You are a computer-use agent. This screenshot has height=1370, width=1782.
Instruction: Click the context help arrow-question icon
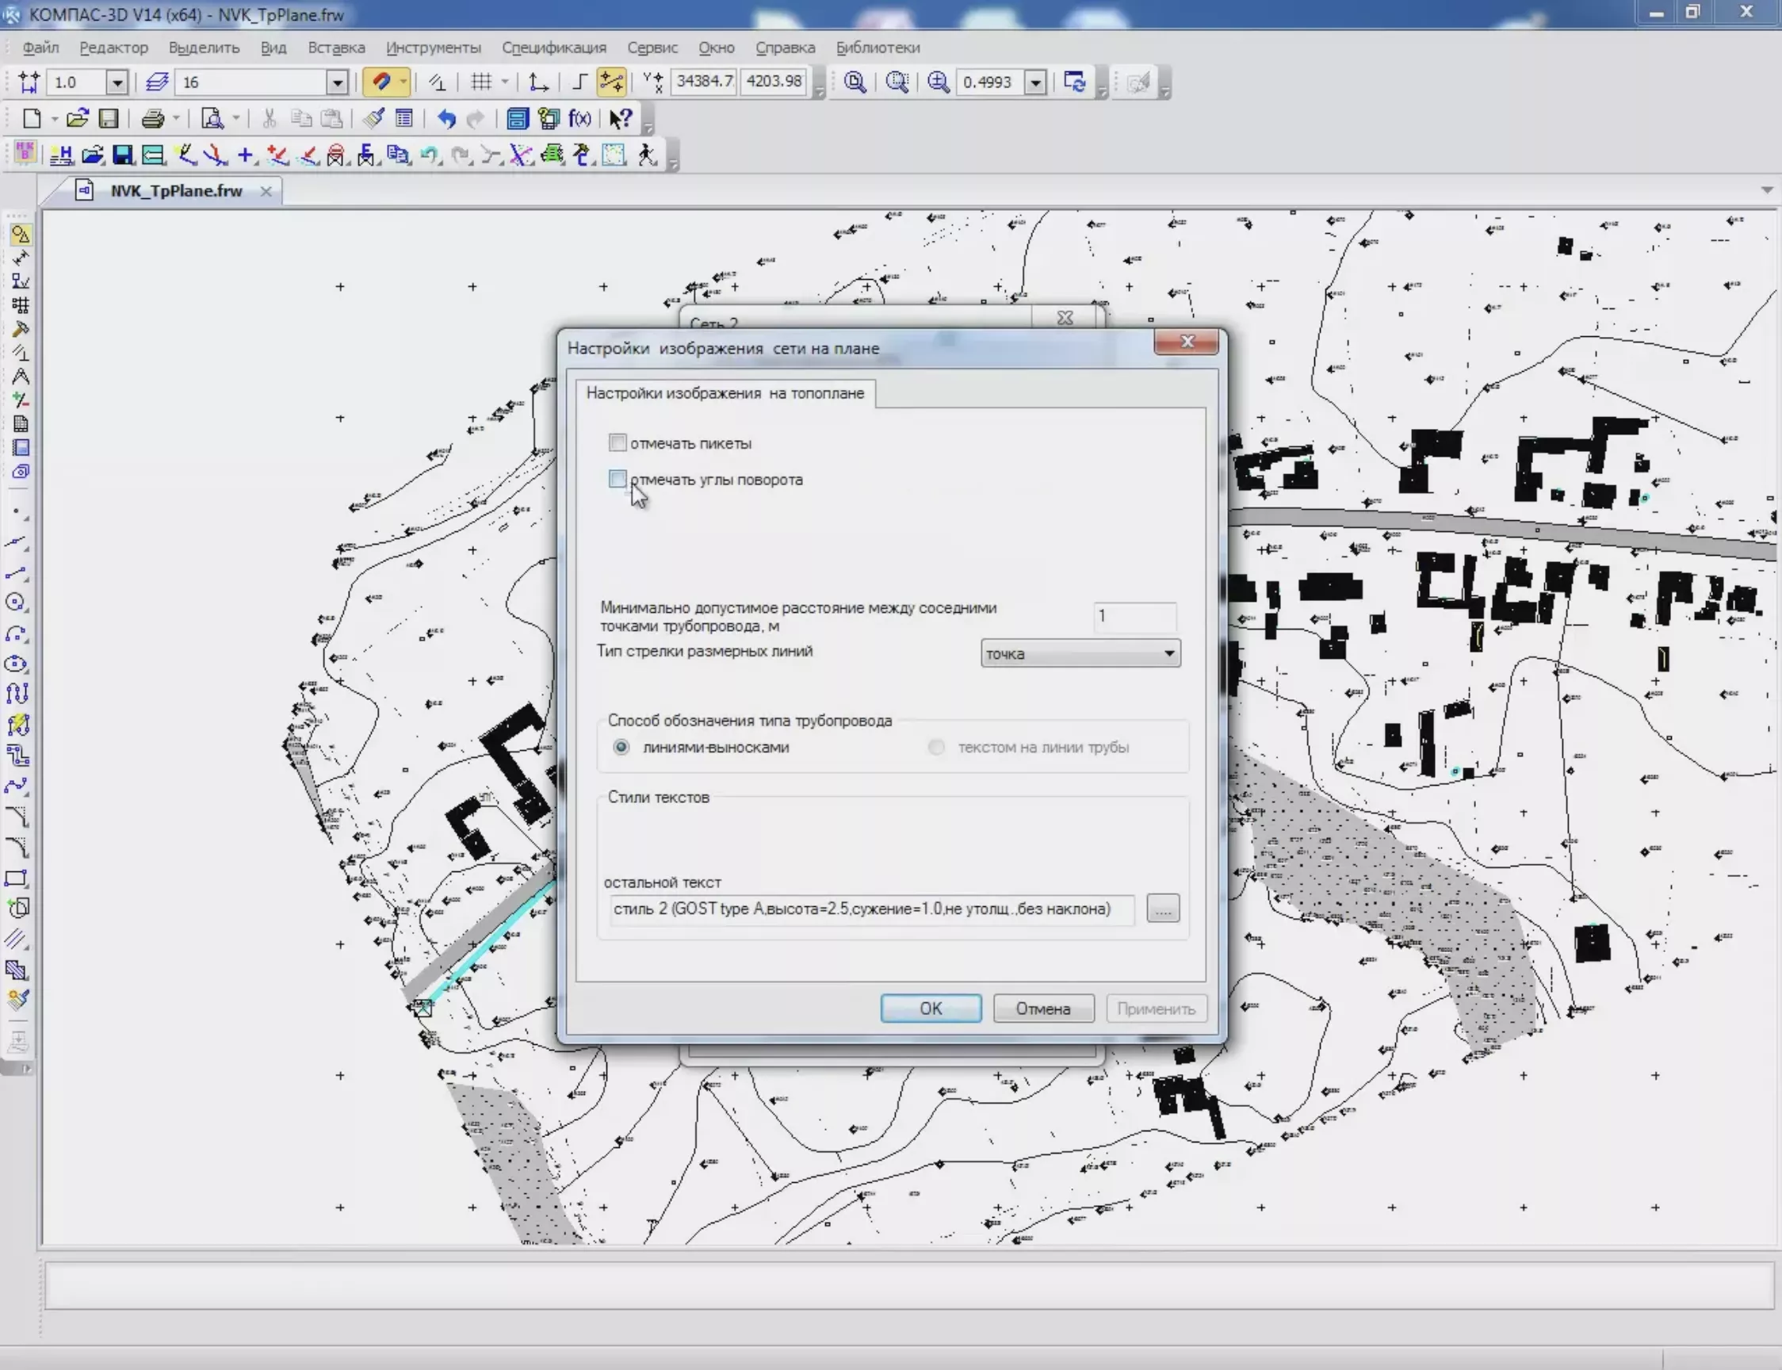[x=621, y=119]
